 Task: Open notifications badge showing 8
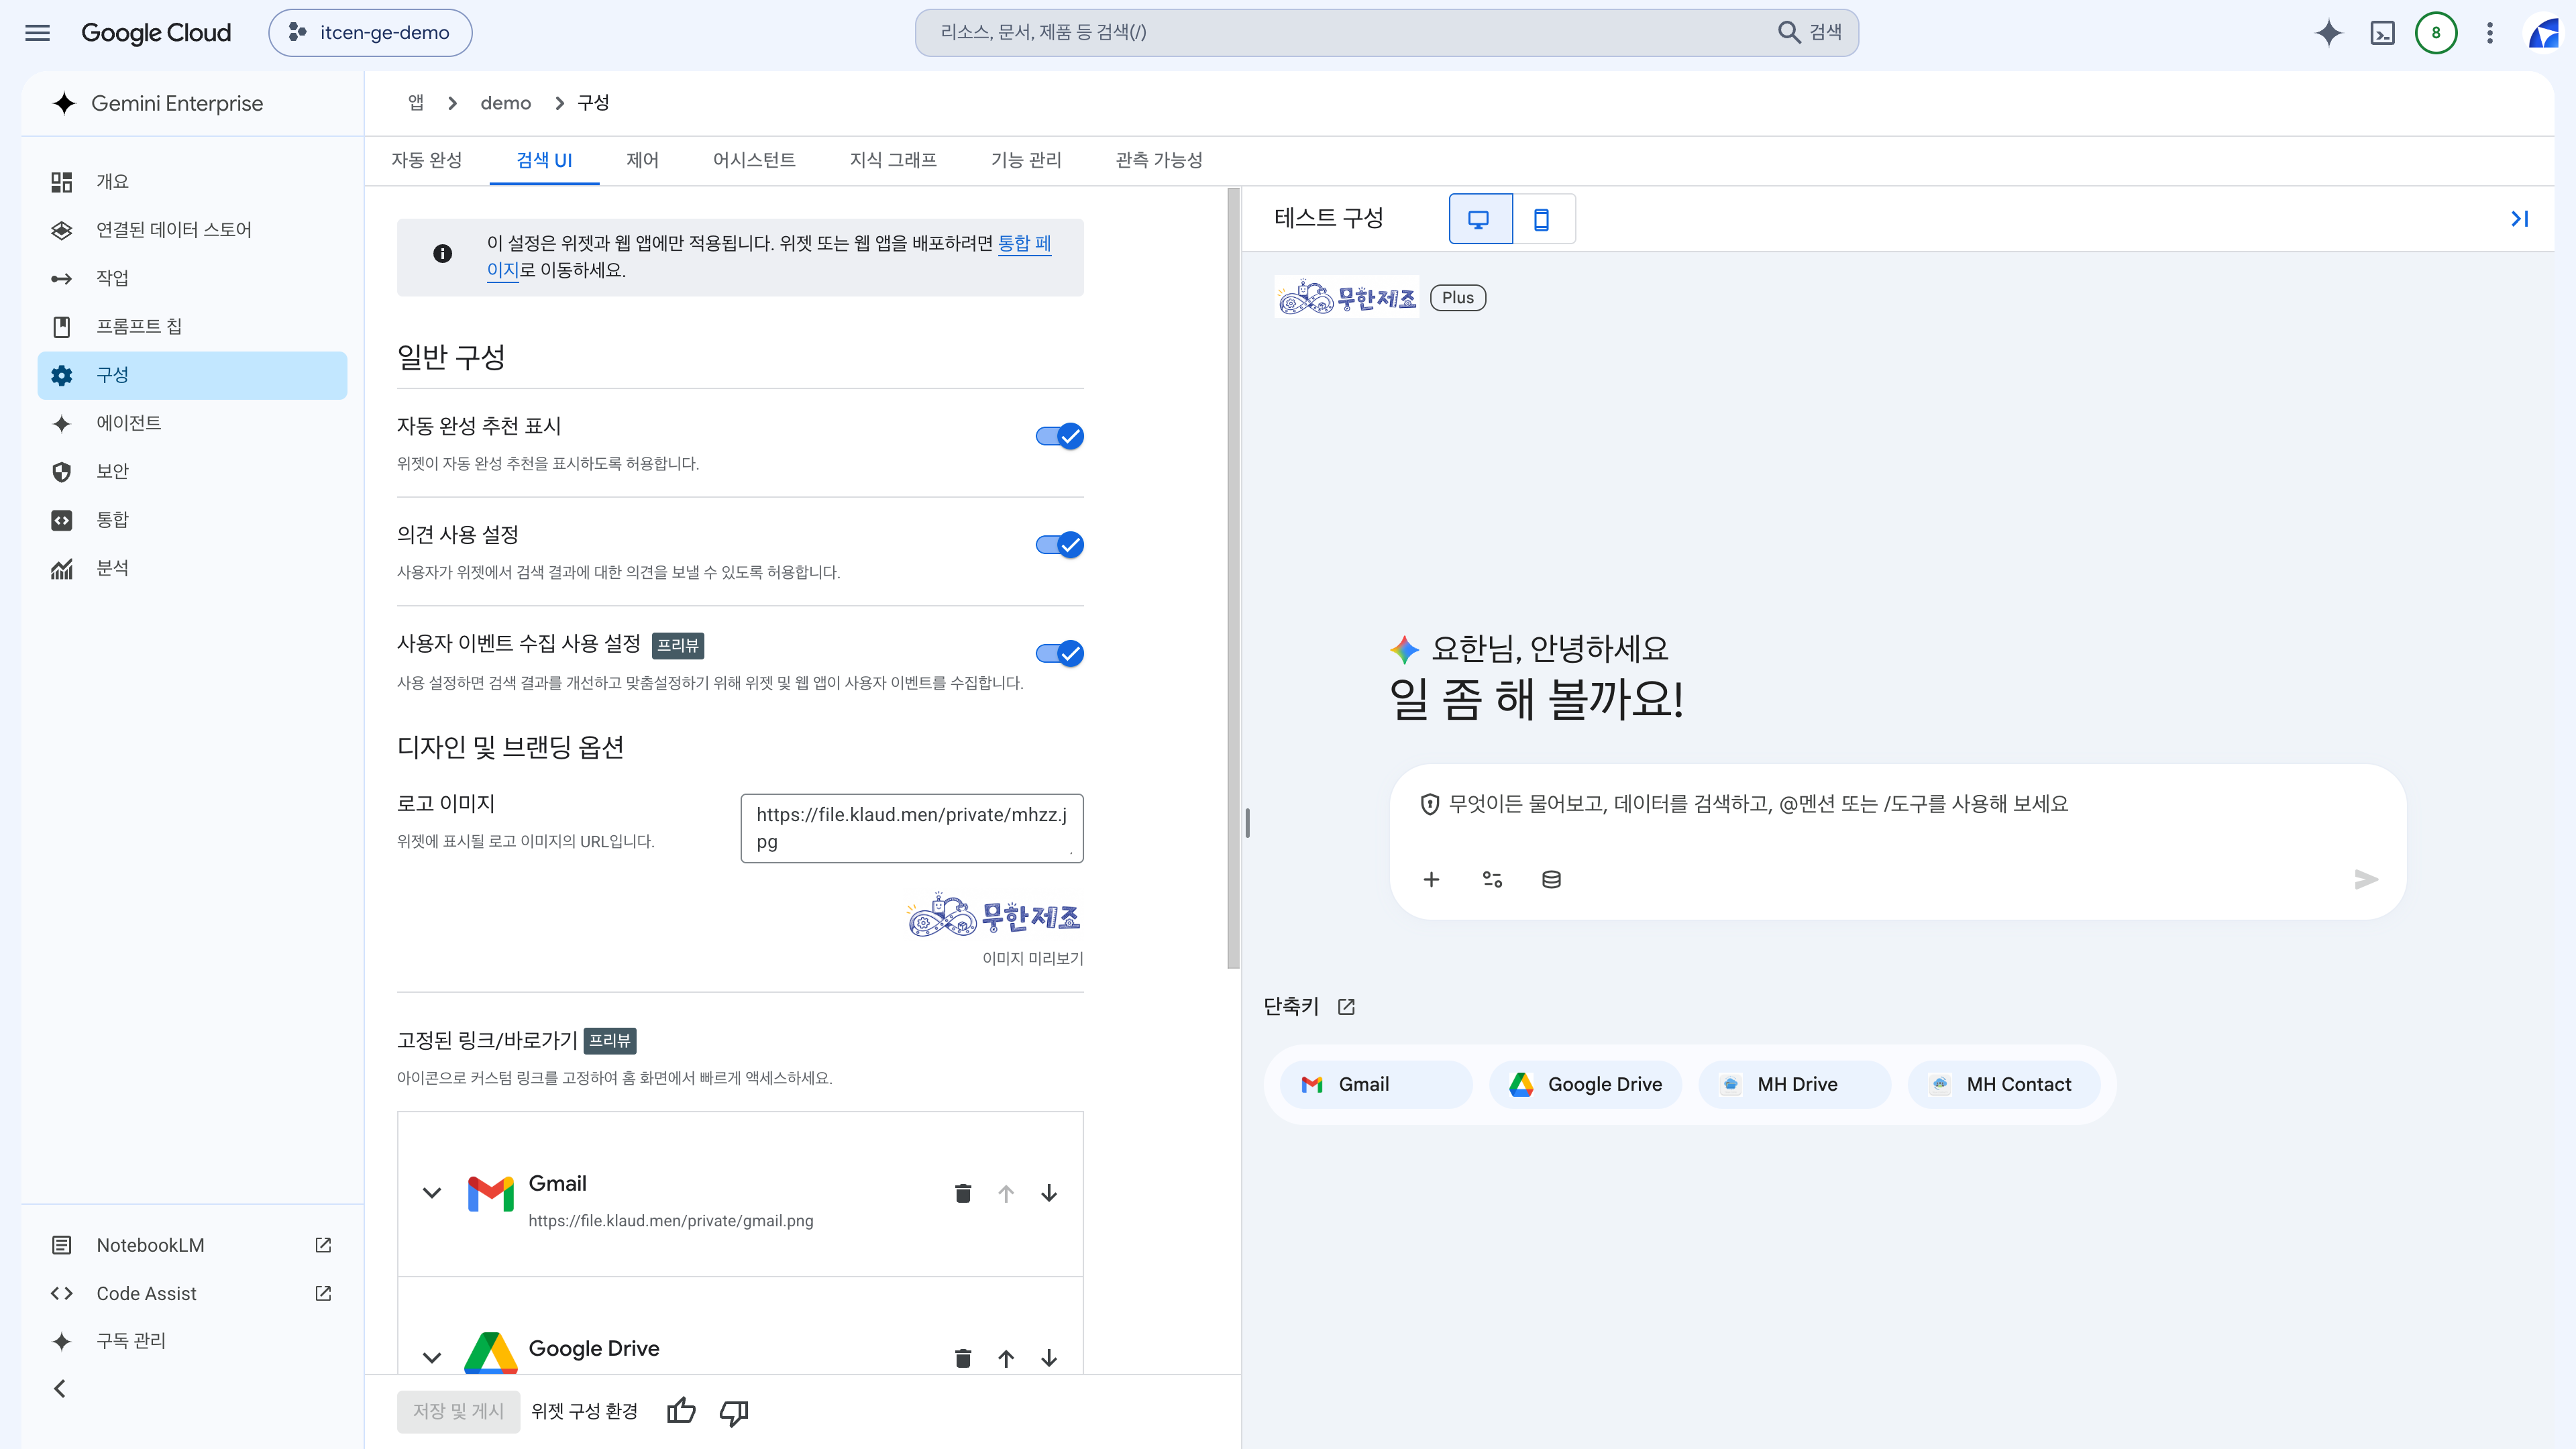click(2436, 33)
